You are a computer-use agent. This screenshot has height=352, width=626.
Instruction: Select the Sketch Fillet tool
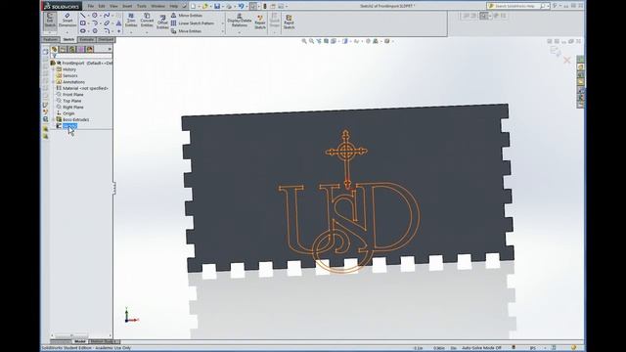click(107, 30)
